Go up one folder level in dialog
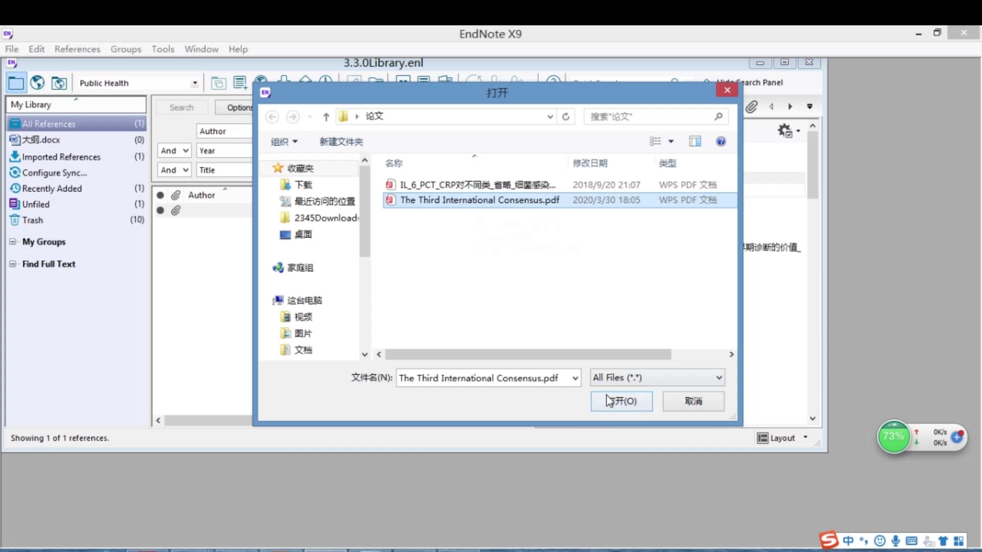Screen dimensions: 982x552 coord(326,117)
